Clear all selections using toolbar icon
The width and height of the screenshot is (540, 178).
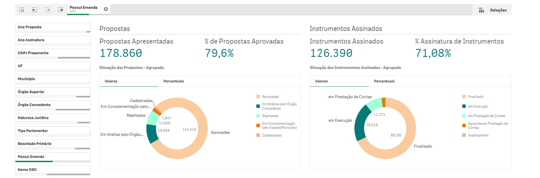point(60,10)
